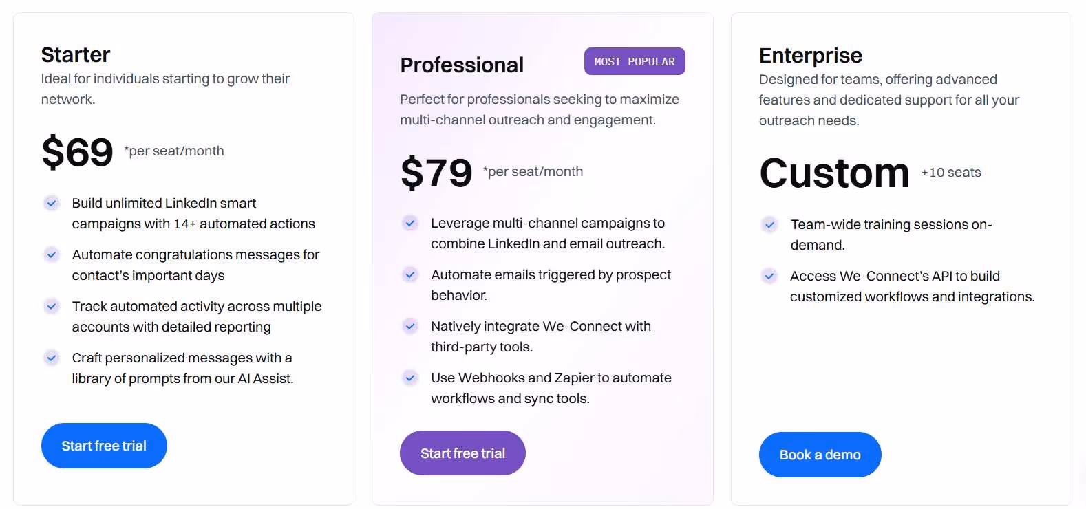
Task: Start free trial on the Starter plan
Action: coord(103,446)
